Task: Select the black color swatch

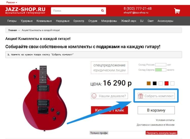Action: point(155,83)
